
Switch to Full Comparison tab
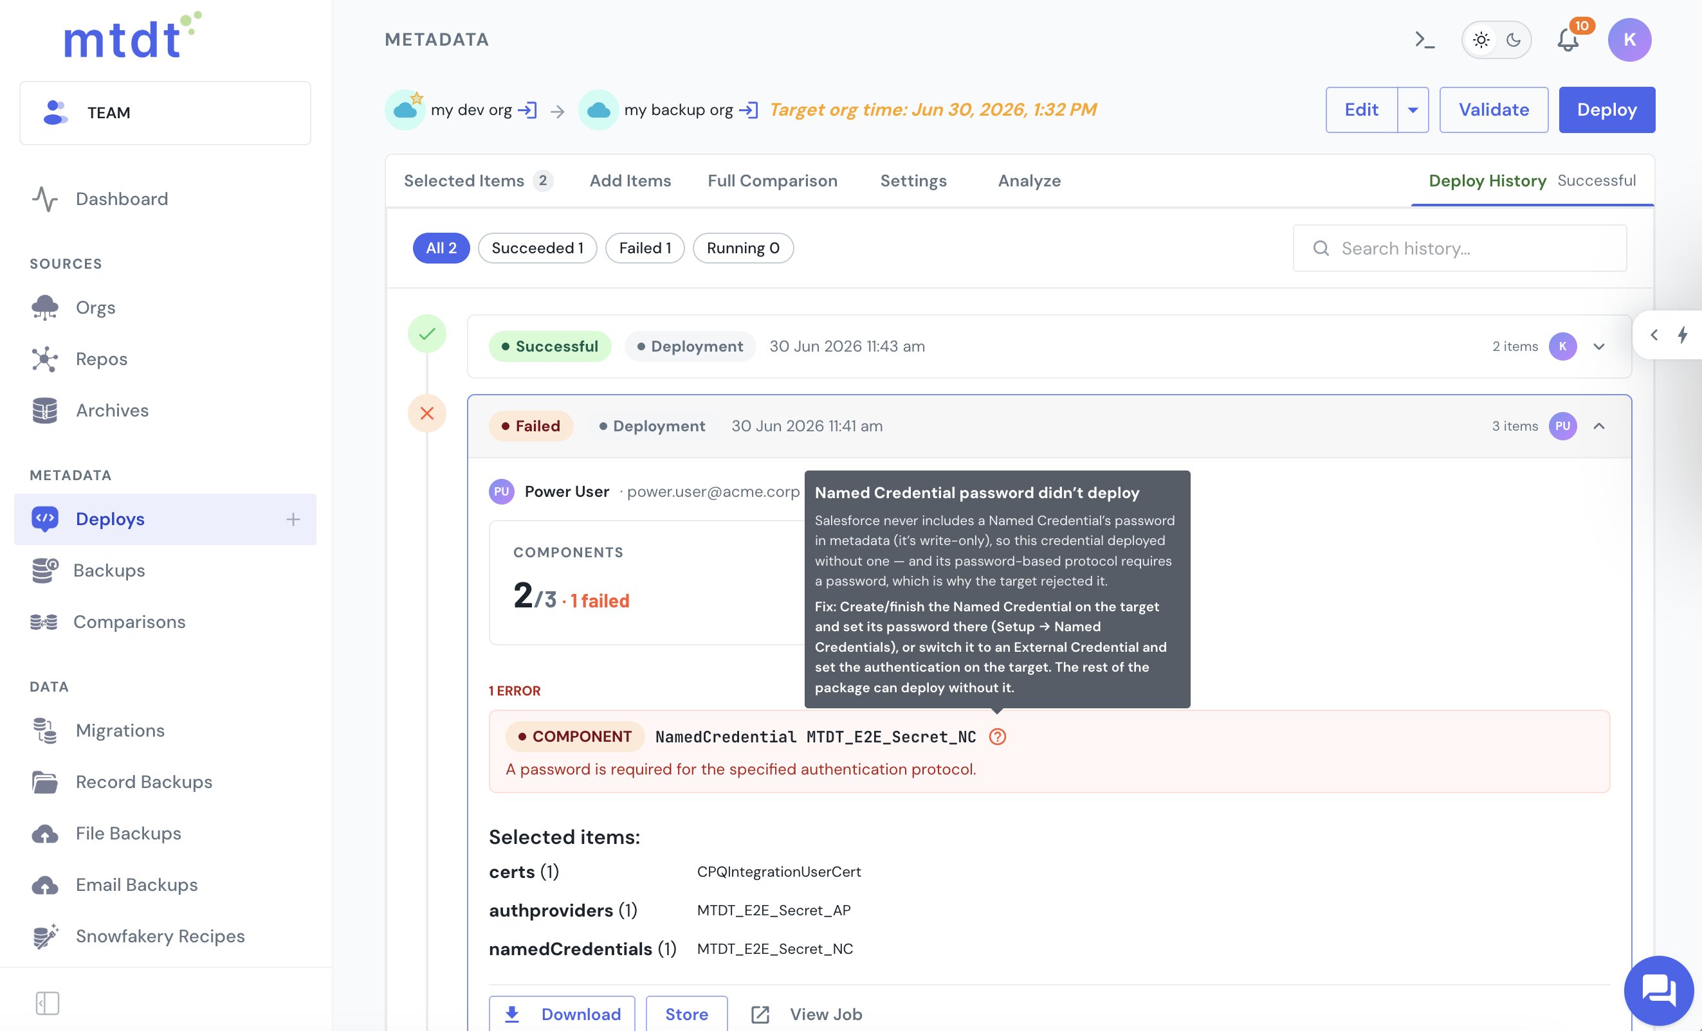pyautogui.click(x=773, y=181)
